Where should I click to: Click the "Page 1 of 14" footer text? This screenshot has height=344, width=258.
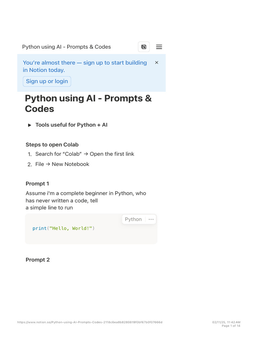point(231,326)
